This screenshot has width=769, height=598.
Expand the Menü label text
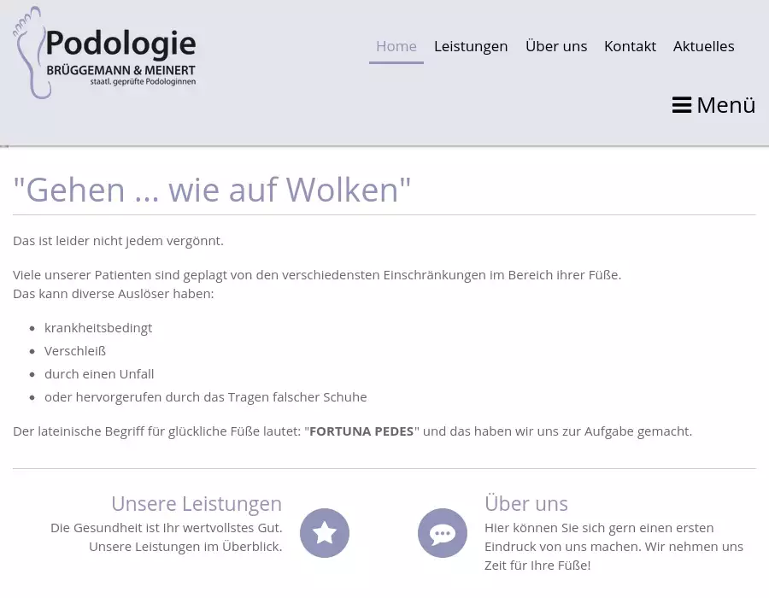pos(726,105)
